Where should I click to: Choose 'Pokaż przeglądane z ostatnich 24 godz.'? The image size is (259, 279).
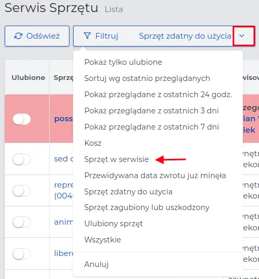[x=158, y=95]
